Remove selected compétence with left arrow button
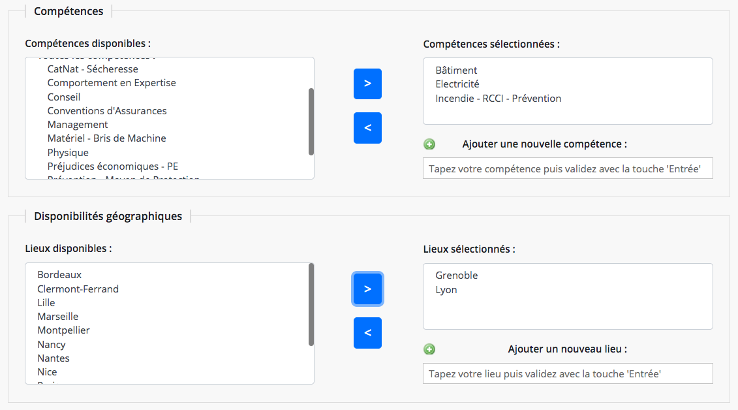Screen dimensions: 738x410 point(367,128)
